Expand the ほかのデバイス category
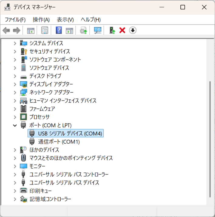215x217 pixels. click(x=15, y=150)
